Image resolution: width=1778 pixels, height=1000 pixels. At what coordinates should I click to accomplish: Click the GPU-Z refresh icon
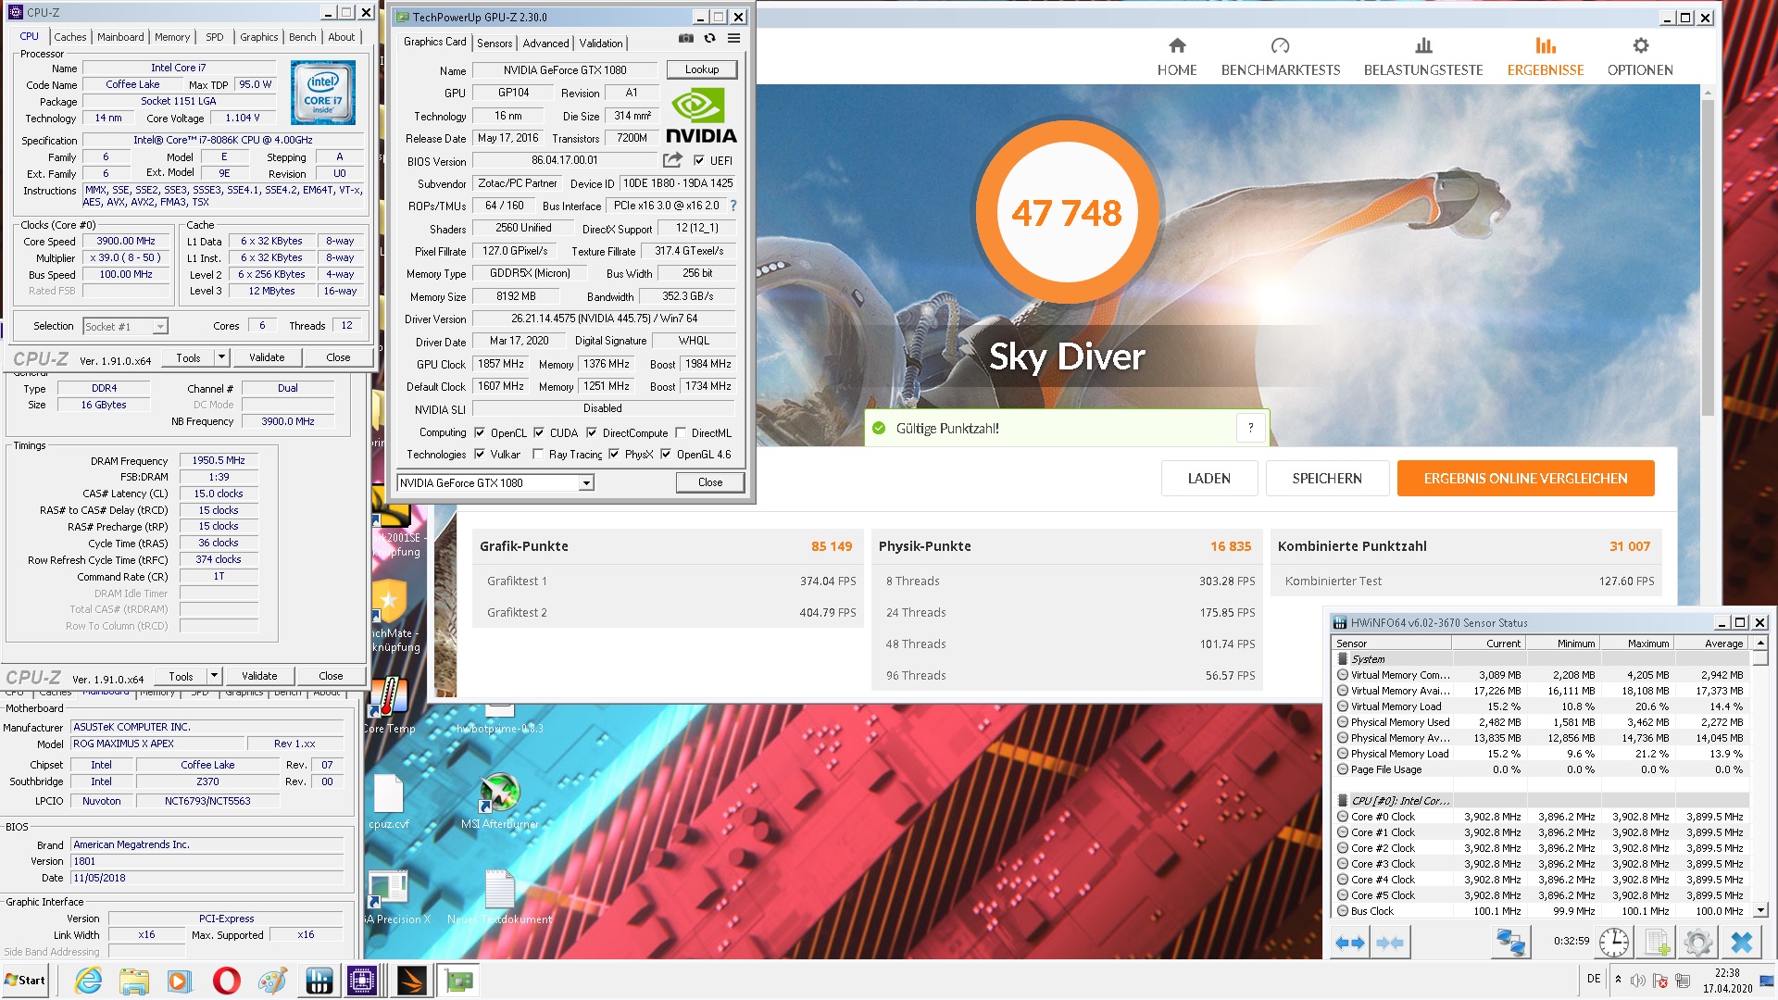tap(710, 38)
